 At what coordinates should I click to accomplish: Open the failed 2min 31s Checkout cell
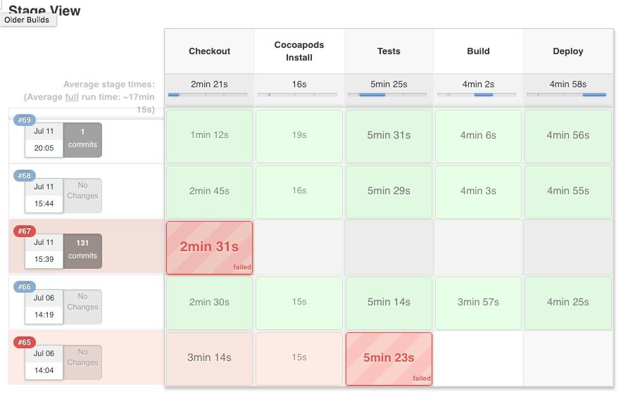click(209, 248)
